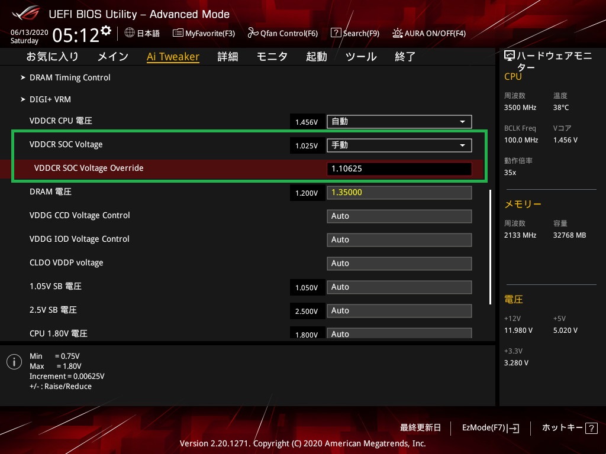This screenshot has width=606, height=454.
Task: Click the hardware monitor screen icon
Action: pyautogui.click(x=510, y=56)
